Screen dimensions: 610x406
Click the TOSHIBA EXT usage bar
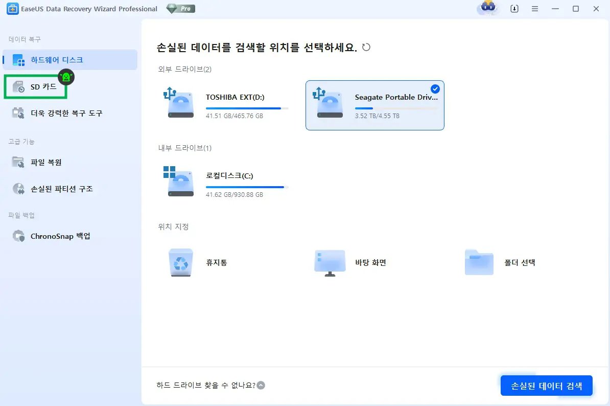[247, 108]
